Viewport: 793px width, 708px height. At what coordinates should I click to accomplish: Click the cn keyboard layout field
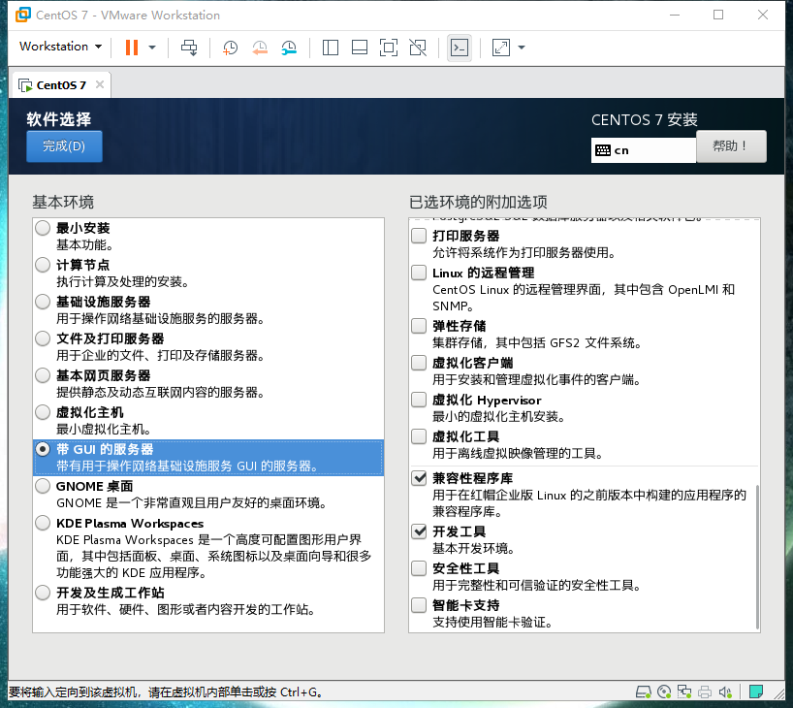644,150
